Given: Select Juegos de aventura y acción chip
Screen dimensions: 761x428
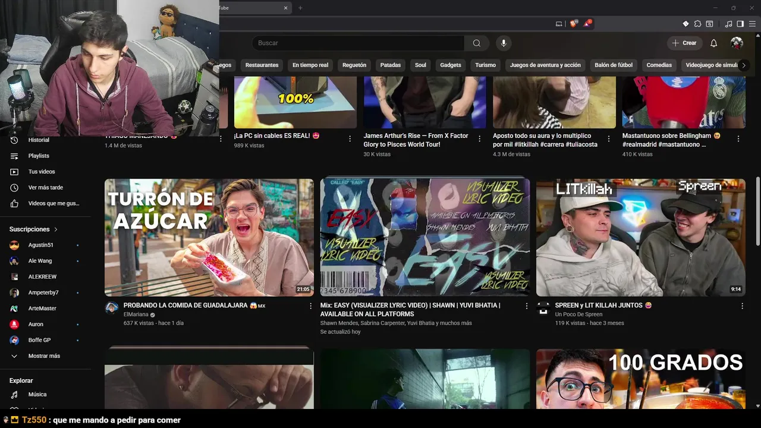Looking at the screenshot, I should (545, 65).
